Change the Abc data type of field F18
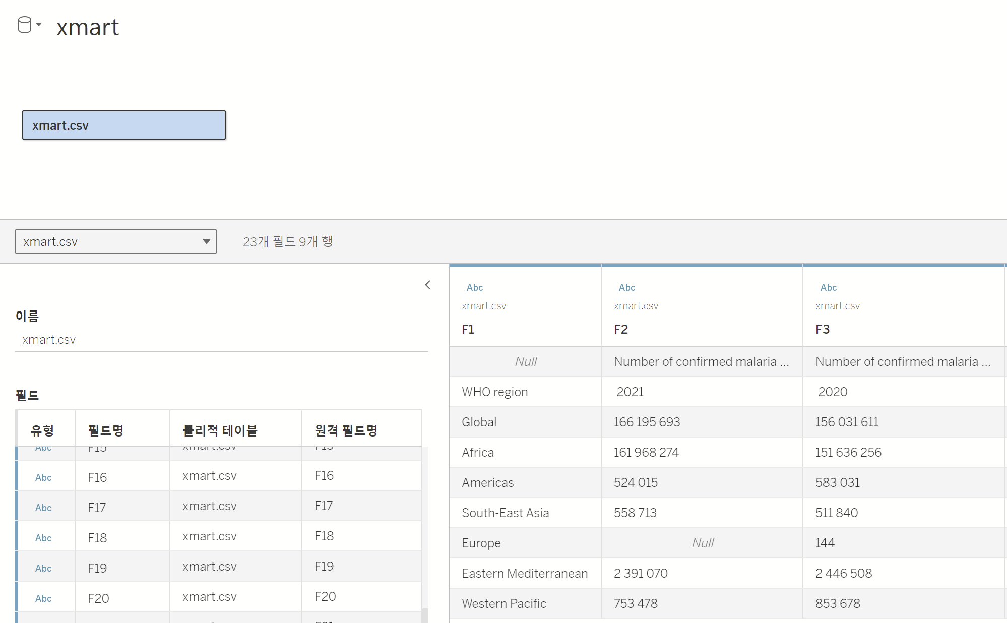The image size is (1007, 623). (x=43, y=538)
